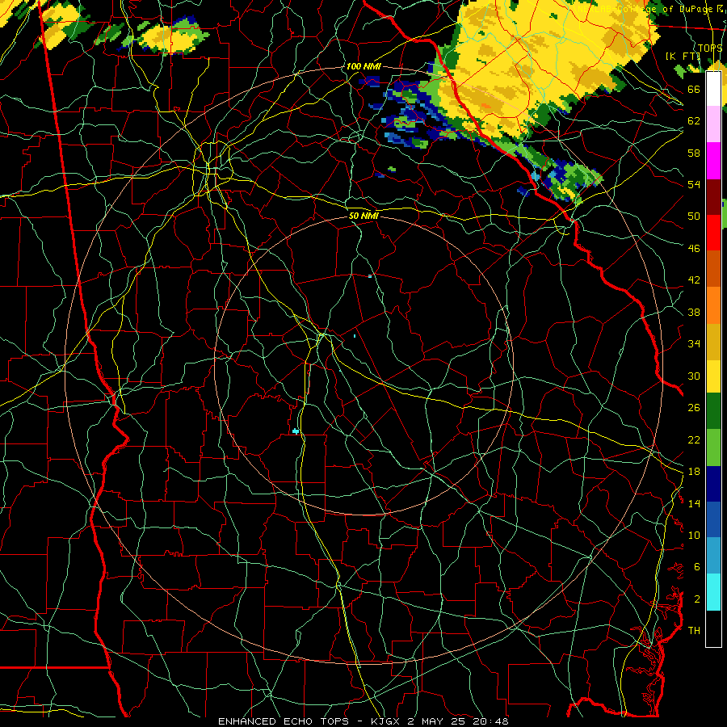Click the dark orange legend swatch
Screen dimensions: 727x727
713,268
